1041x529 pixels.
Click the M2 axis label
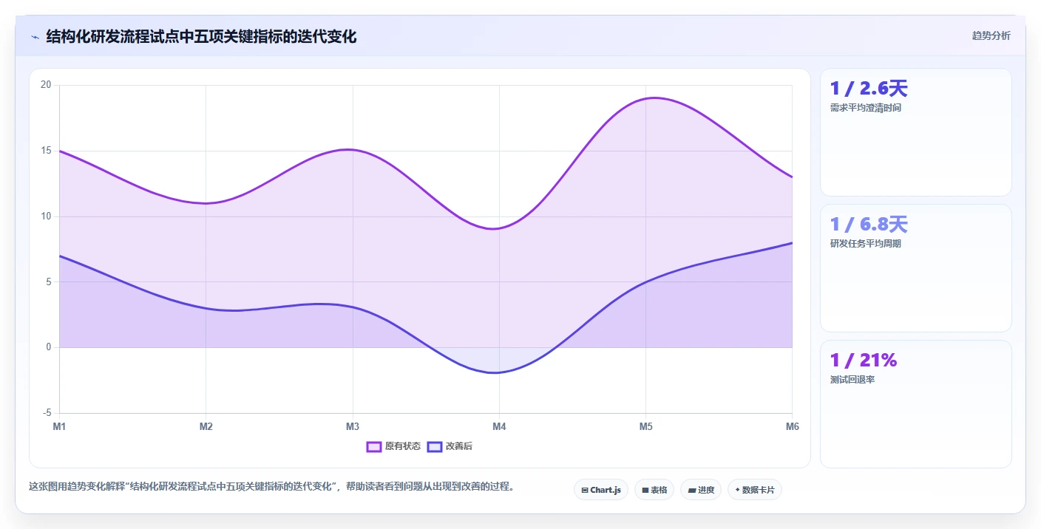point(206,426)
